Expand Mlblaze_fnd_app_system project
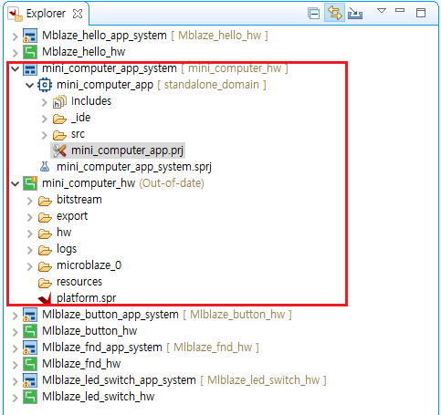The image size is (441, 415). pos(15,348)
